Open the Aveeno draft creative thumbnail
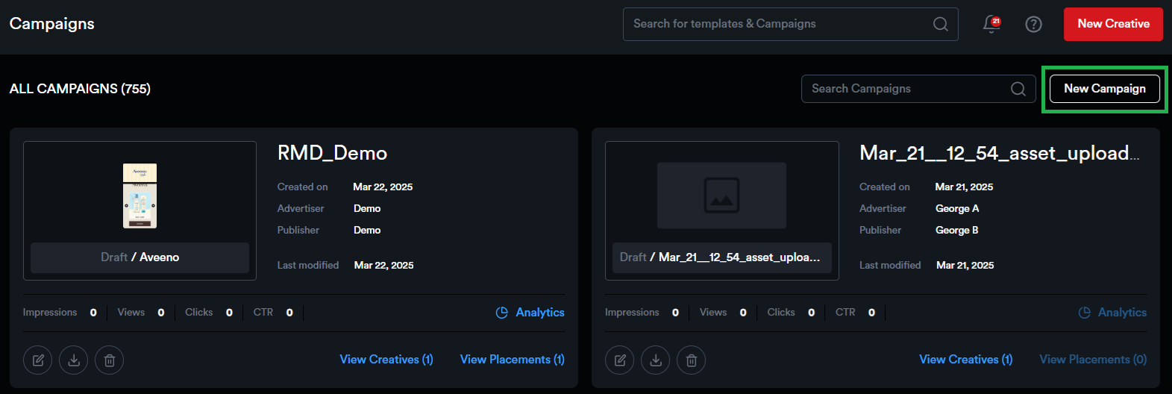 140,196
